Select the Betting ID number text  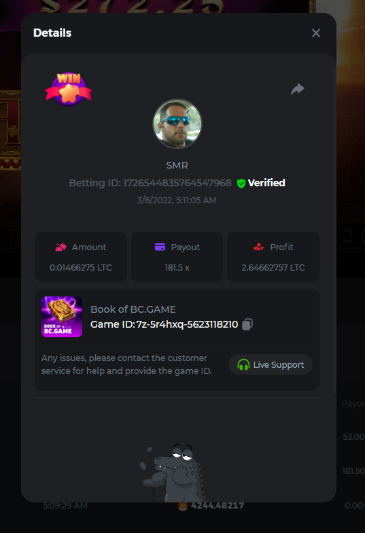(177, 183)
